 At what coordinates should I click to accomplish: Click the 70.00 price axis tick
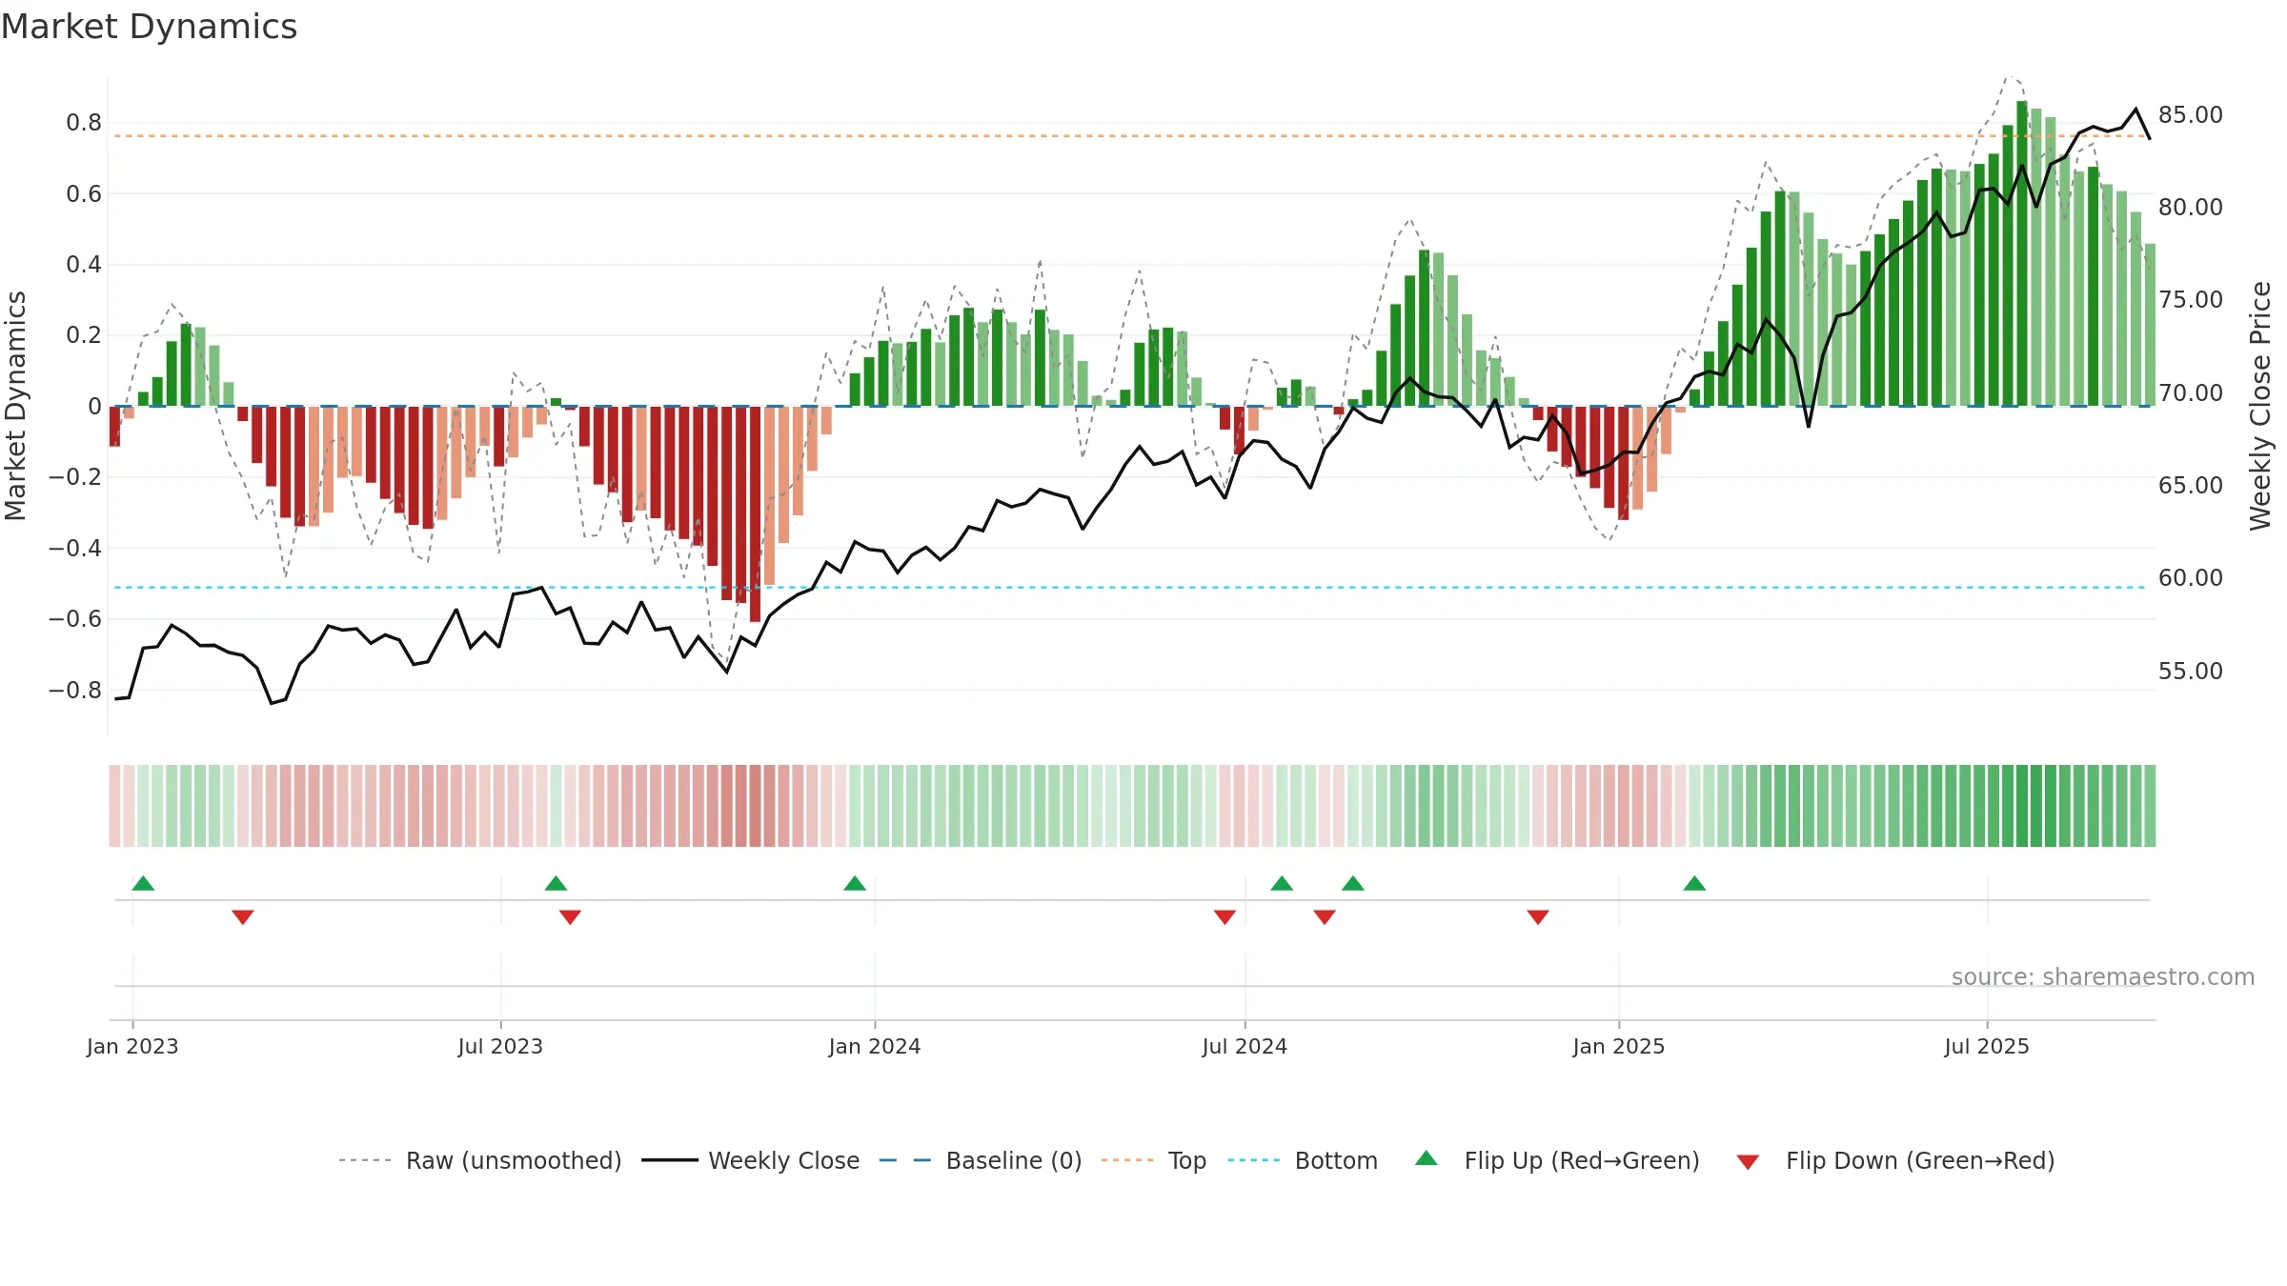click(2190, 393)
